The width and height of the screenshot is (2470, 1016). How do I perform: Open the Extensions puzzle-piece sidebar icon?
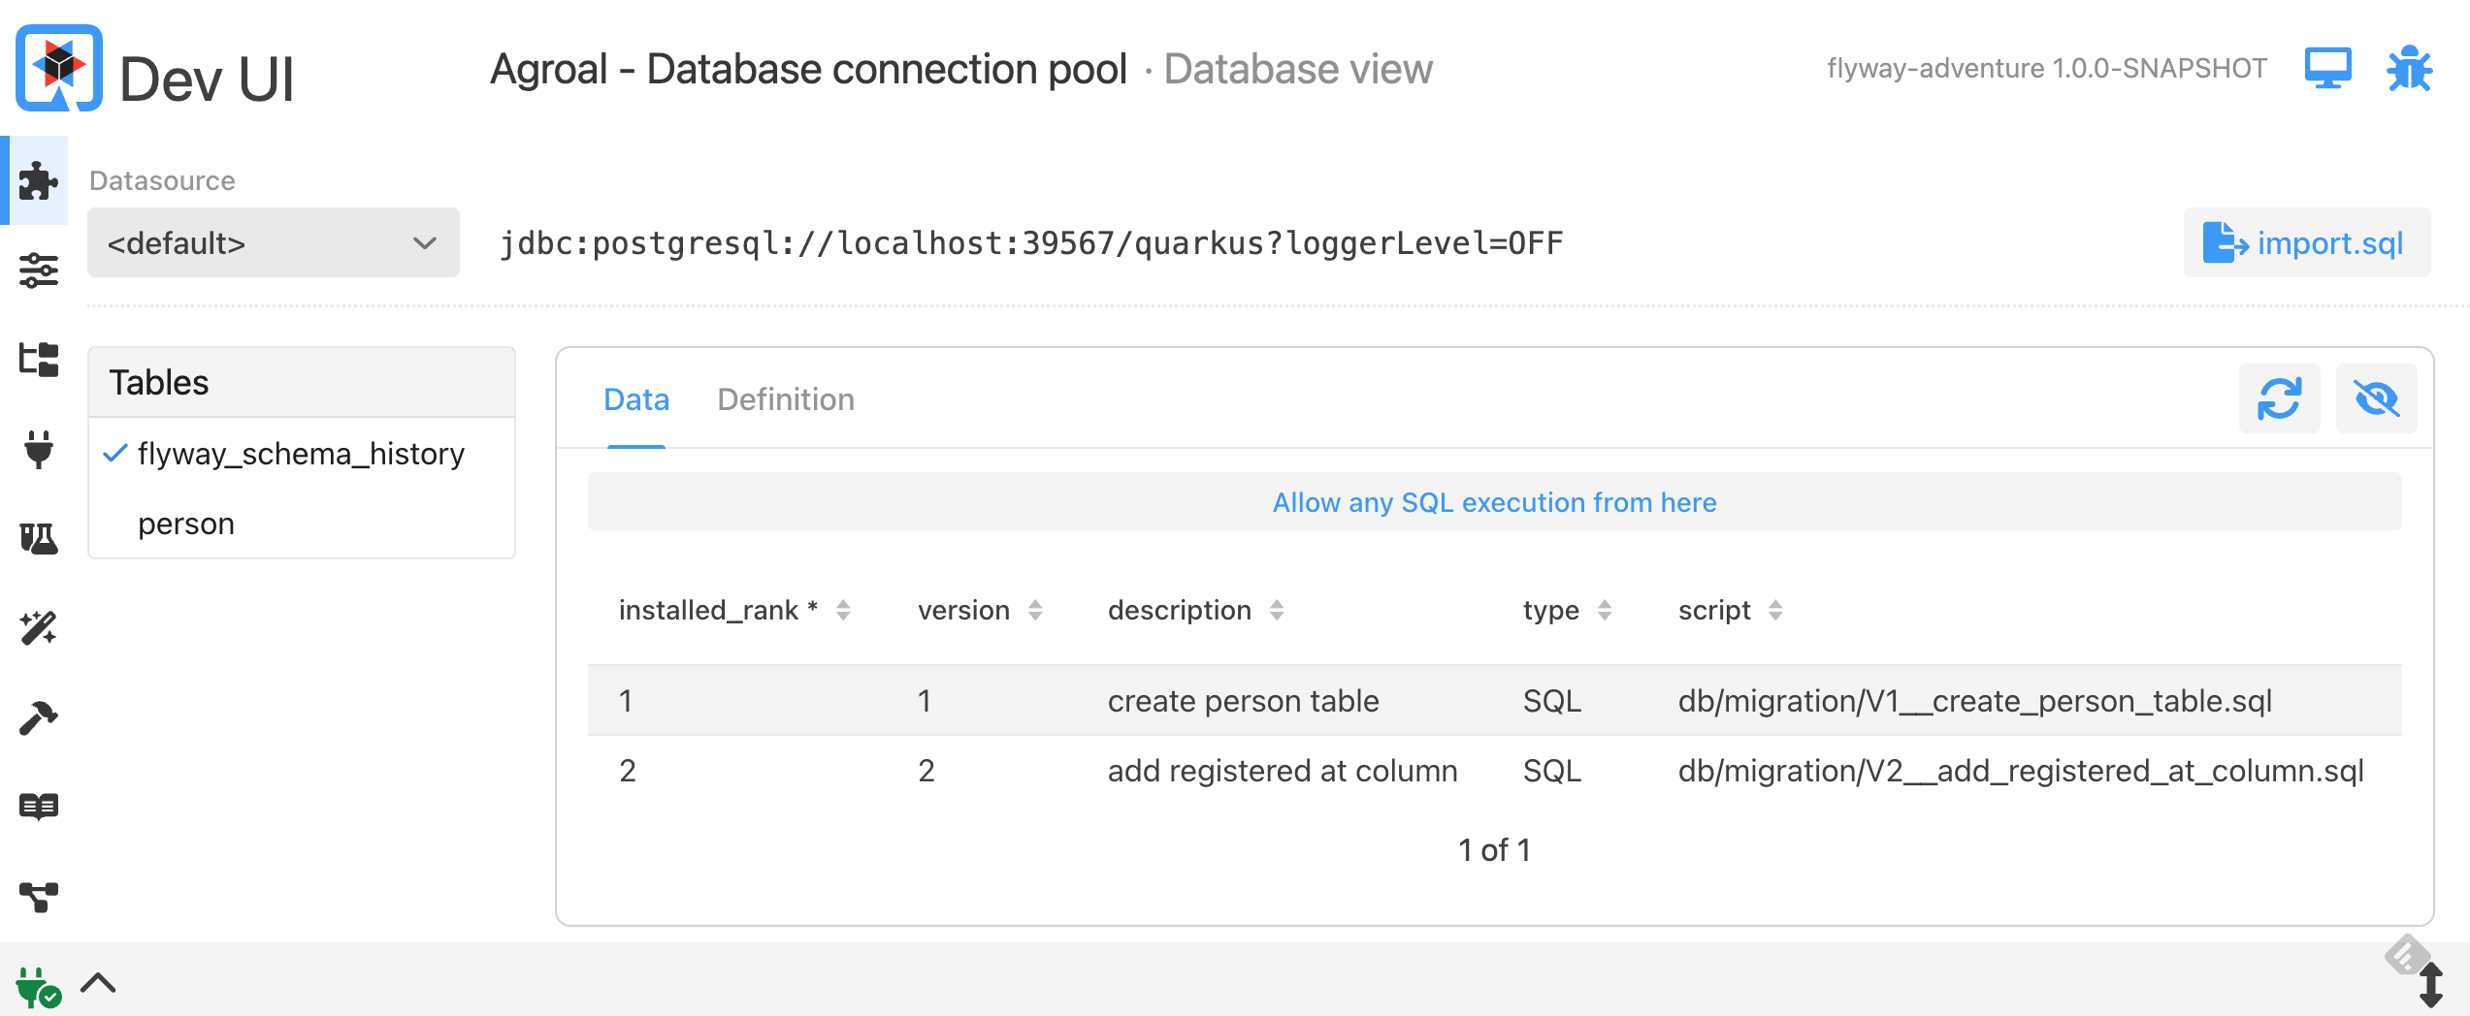coord(38,181)
